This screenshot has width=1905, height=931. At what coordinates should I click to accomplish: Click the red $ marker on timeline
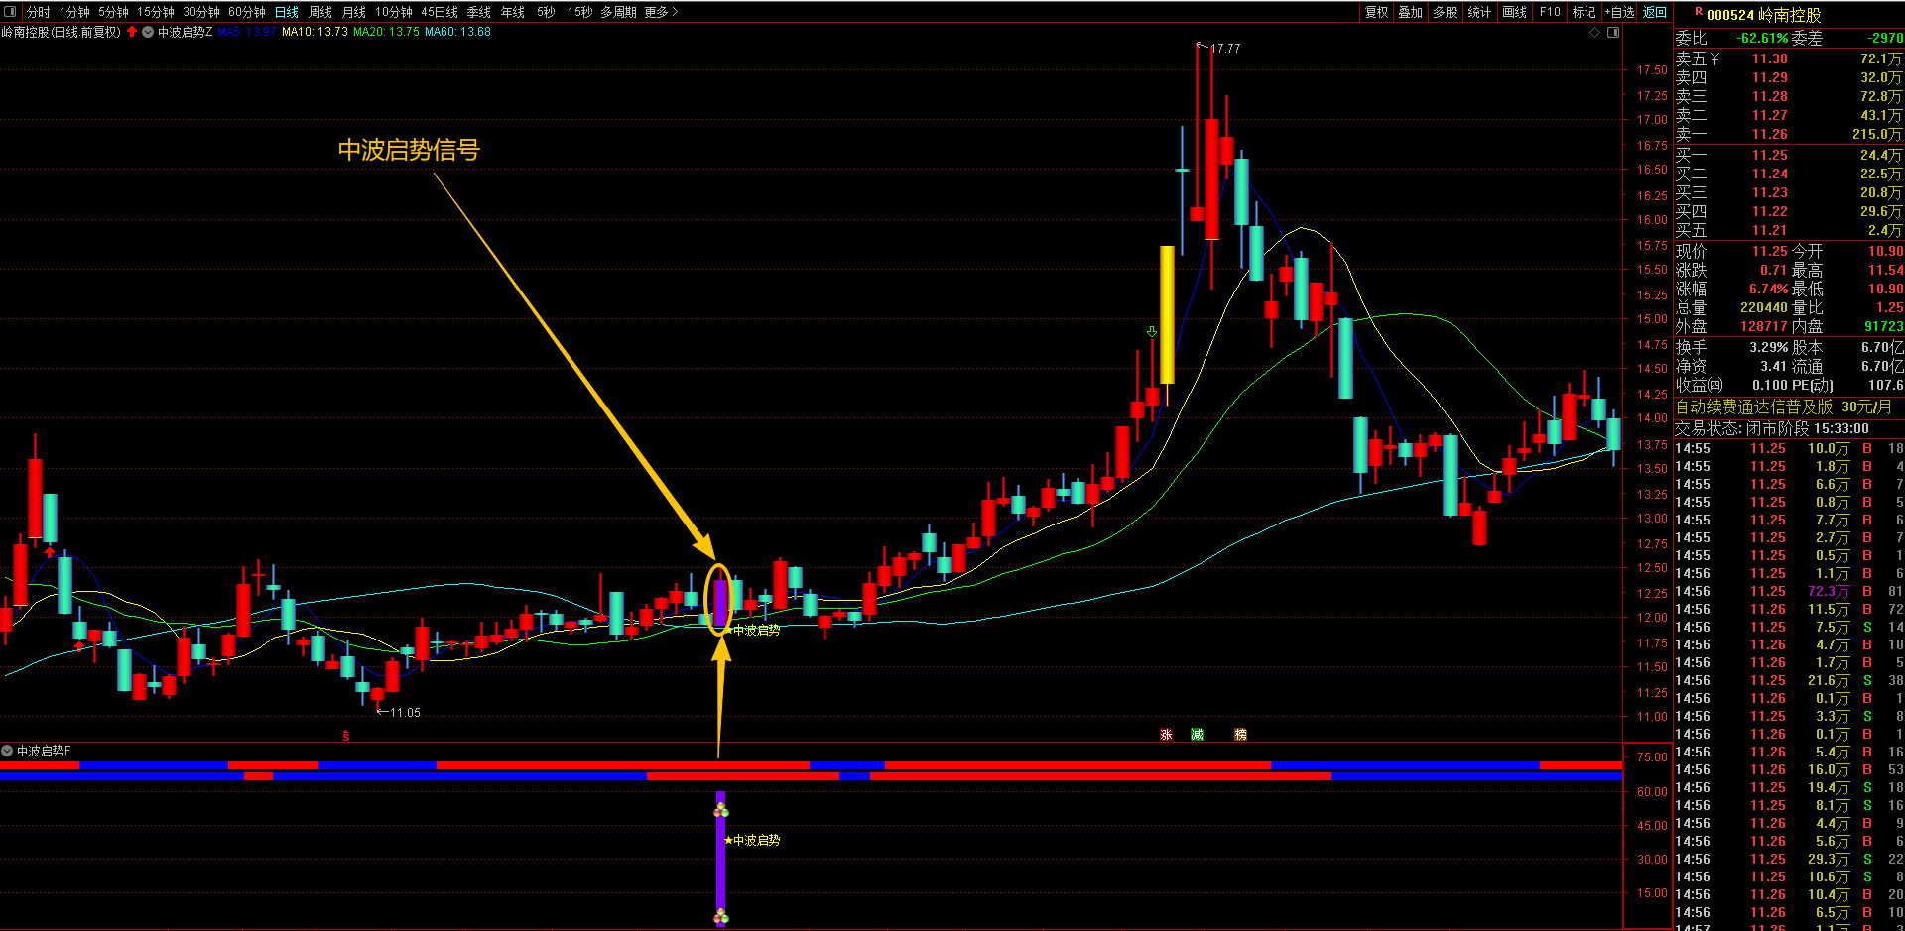pos(345,735)
